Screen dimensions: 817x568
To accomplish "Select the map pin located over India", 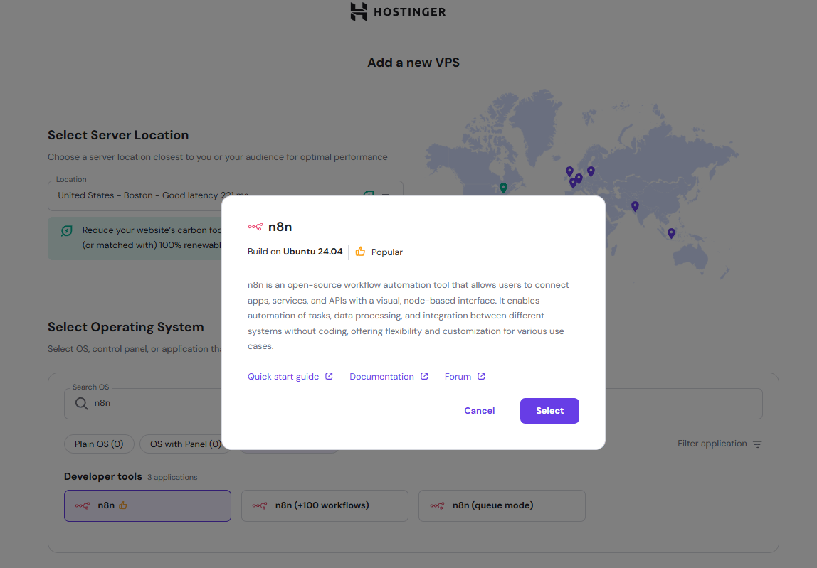I will (635, 207).
